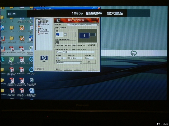Click the laptop icon under attached displays

click(x=57, y=42)
